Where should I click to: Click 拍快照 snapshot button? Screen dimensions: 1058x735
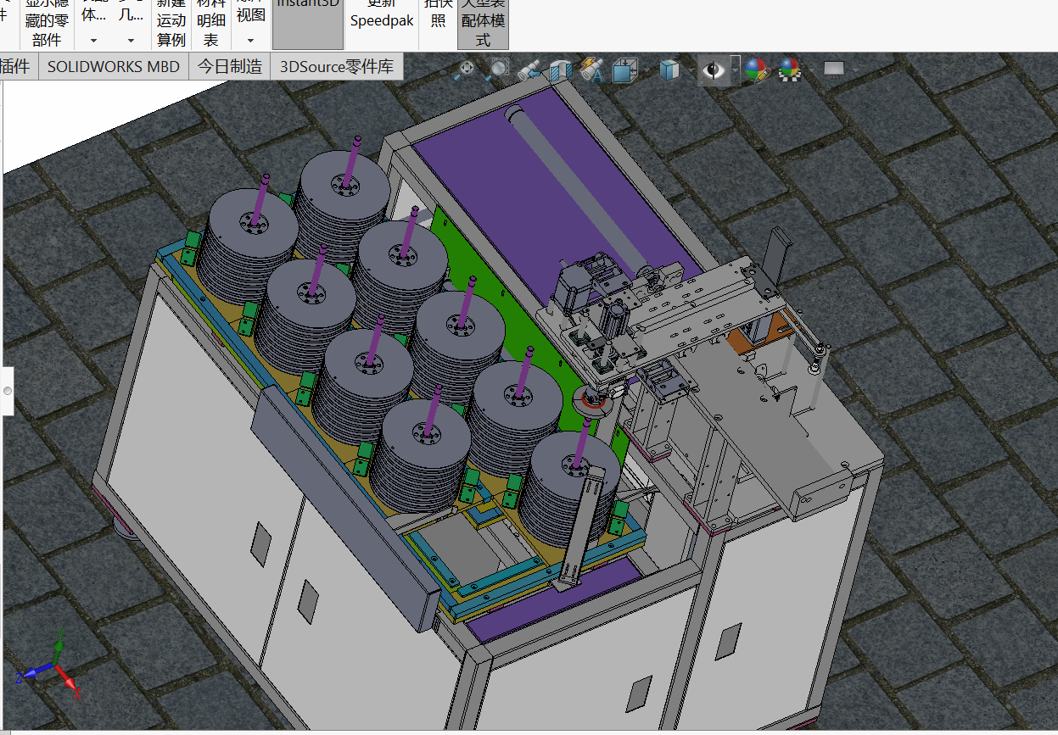pos(438,24)
